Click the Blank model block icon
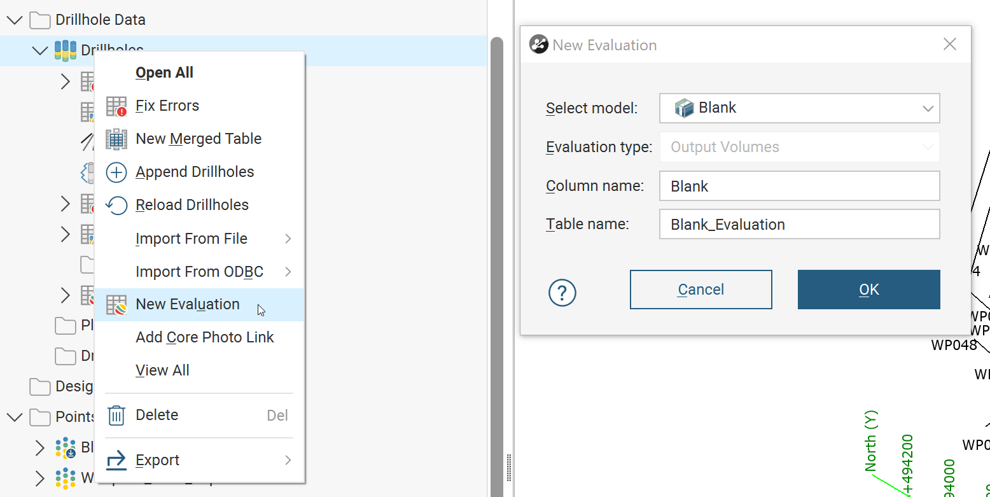Screen dimensions: 990x497 pyautogui.click(x=684, y=108)
